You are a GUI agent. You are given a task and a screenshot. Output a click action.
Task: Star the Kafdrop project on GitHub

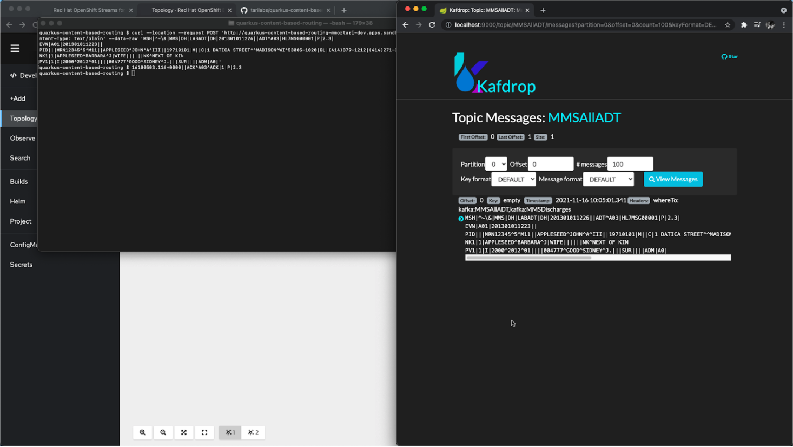pyautogui.click(x=729, y=56)
